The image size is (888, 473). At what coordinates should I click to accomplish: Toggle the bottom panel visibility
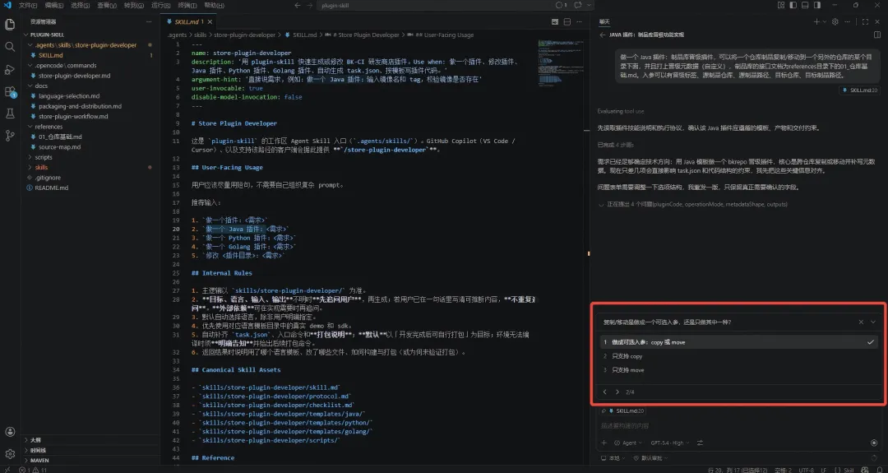pos(805,5)
